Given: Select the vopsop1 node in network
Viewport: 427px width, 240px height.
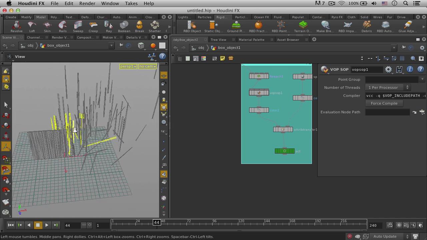Looking at the screenshot, I should pyautogui.click(x=259, y=93).
